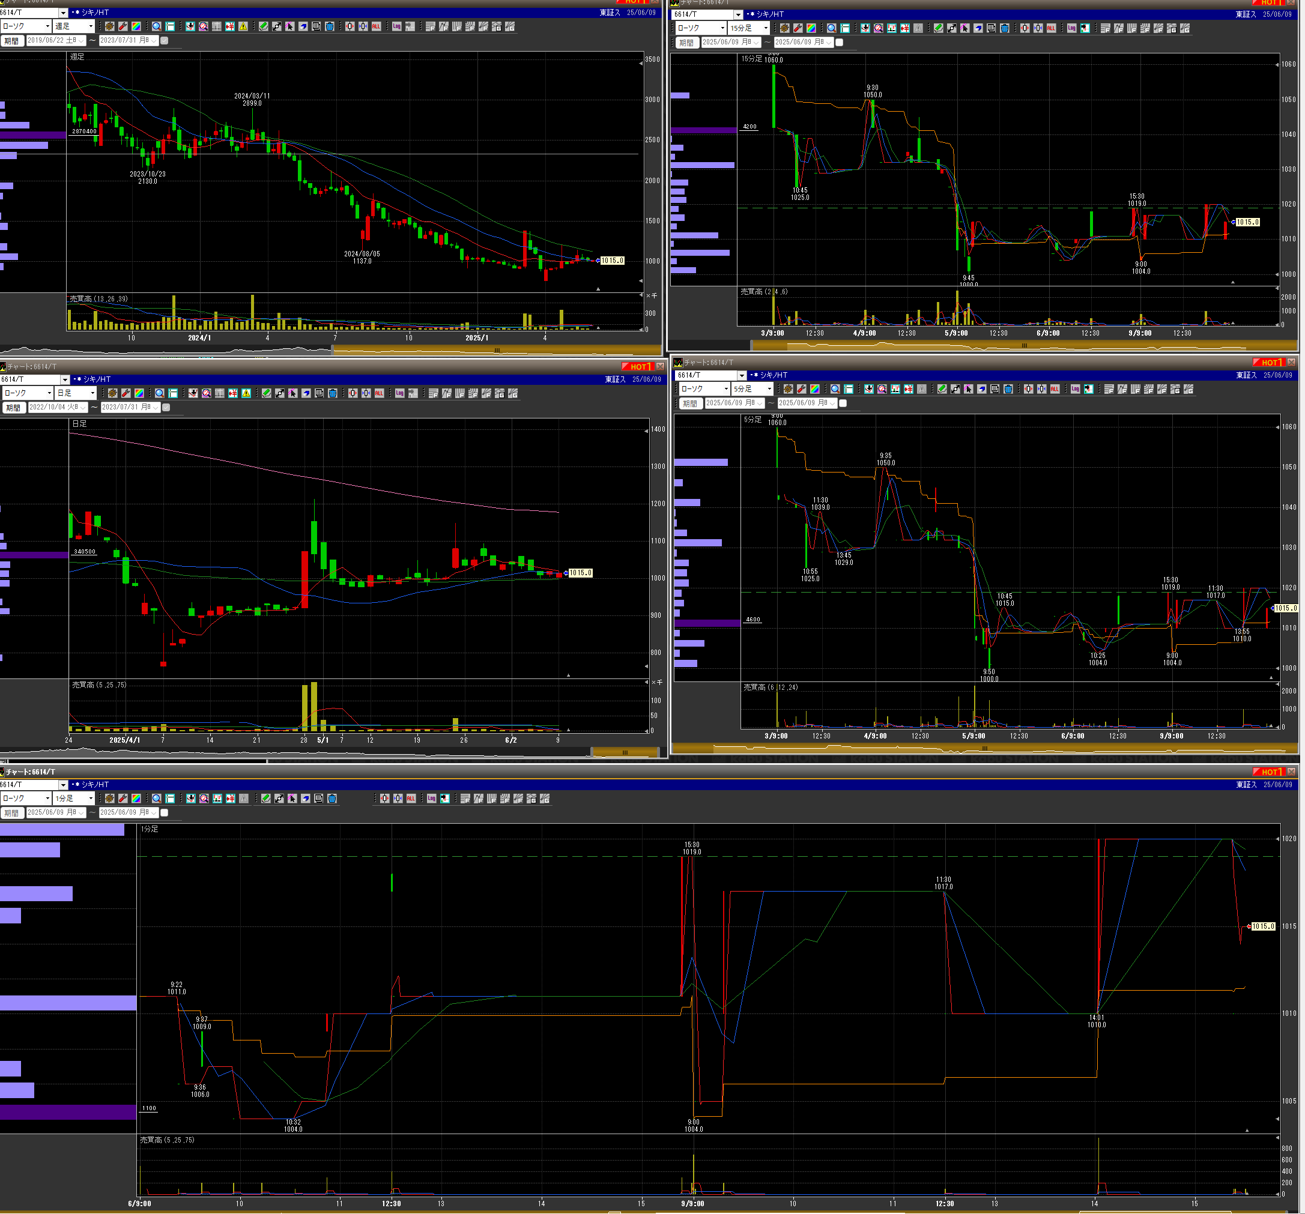Toggle period checkbox in 1-minute chart

165,813
